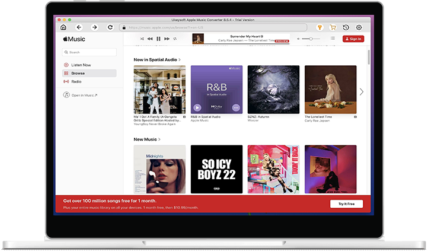Viewport: 428px width, 251px height.
Task: Click the address bar URL field
Action: coord(213,27)
